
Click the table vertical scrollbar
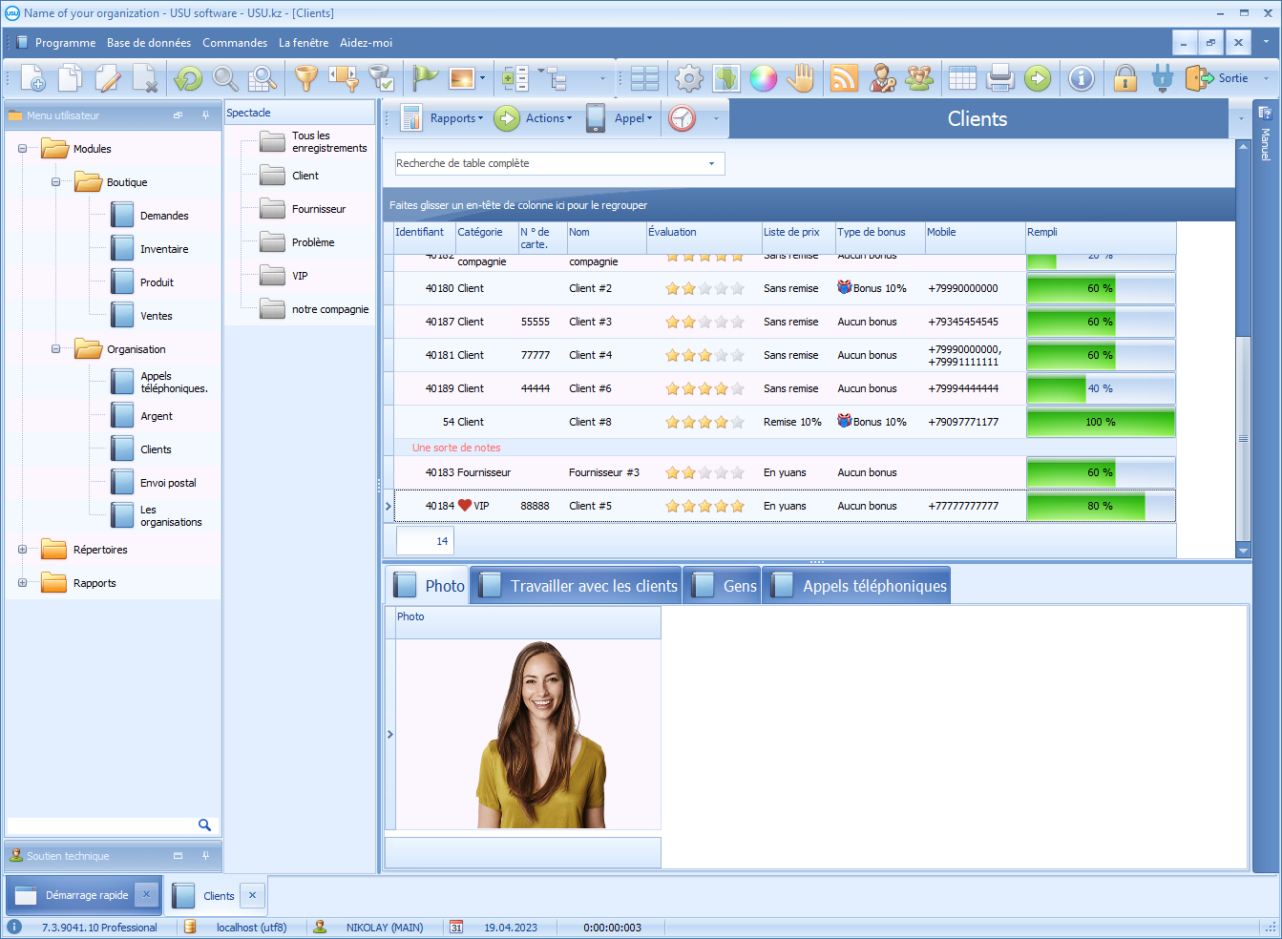tap(1243, 439)
